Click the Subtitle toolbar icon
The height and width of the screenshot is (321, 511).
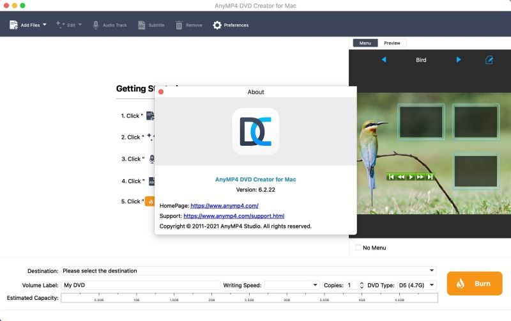[141, 25]
